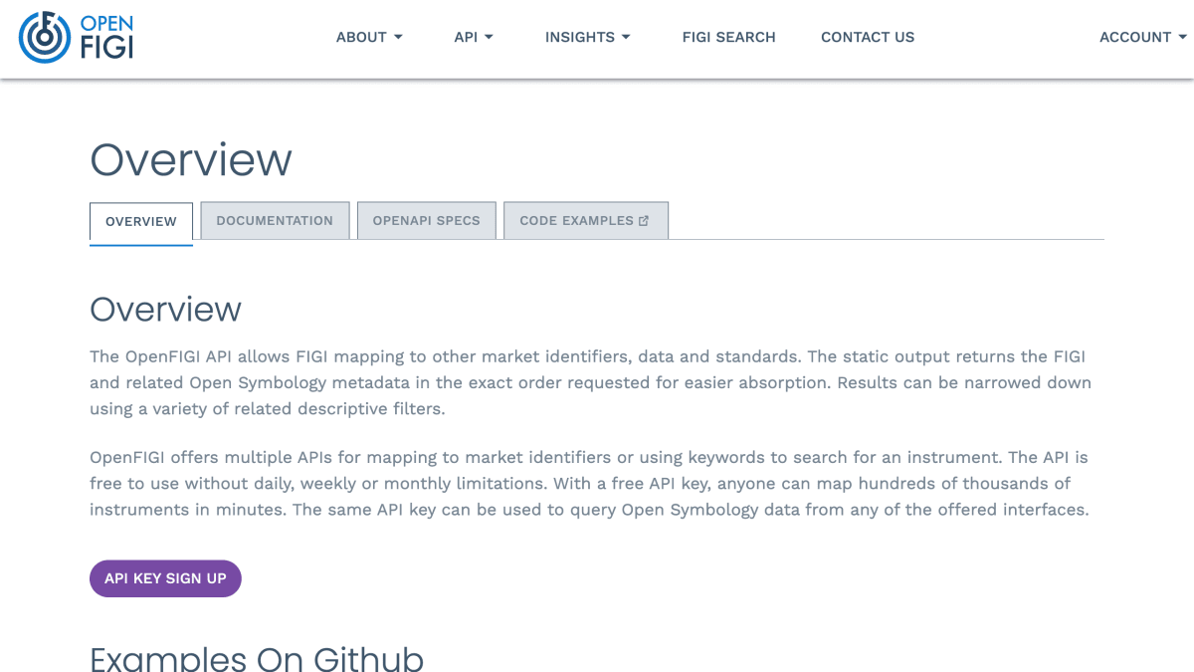
Task: Click the Overview section heading
Action: pyautogui.click(x=165, y=309)
